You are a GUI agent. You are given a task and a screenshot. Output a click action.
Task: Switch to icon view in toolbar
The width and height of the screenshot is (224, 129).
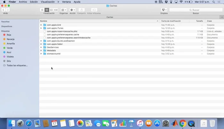click(x=42, y=10)
